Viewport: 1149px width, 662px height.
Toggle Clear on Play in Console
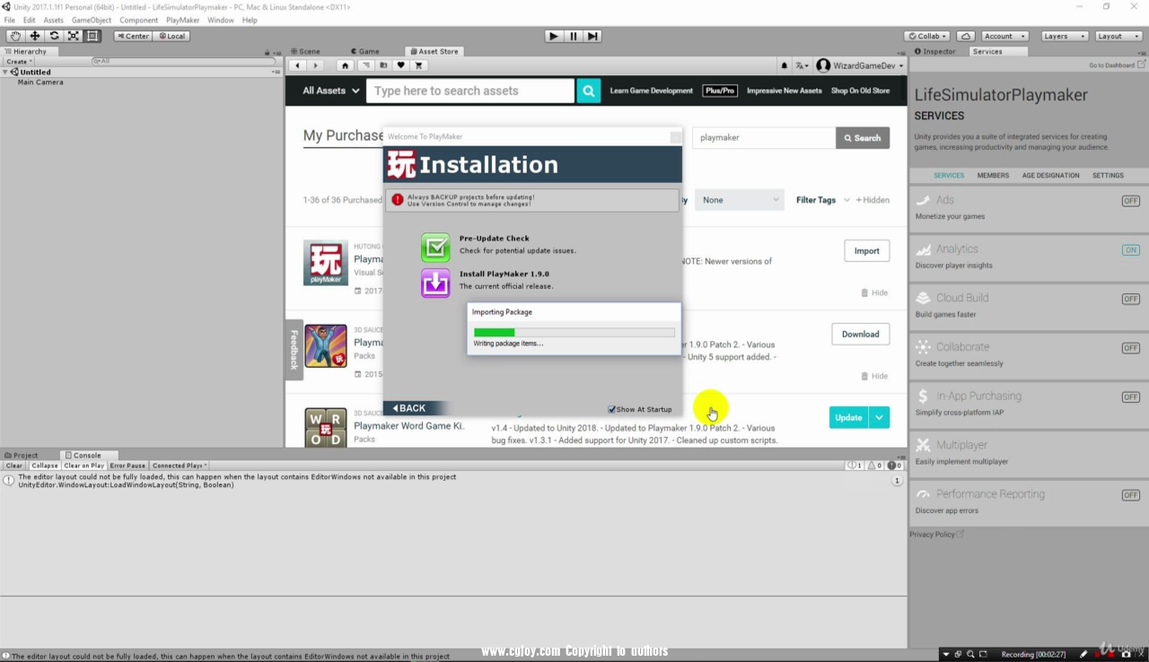point(83,466)
